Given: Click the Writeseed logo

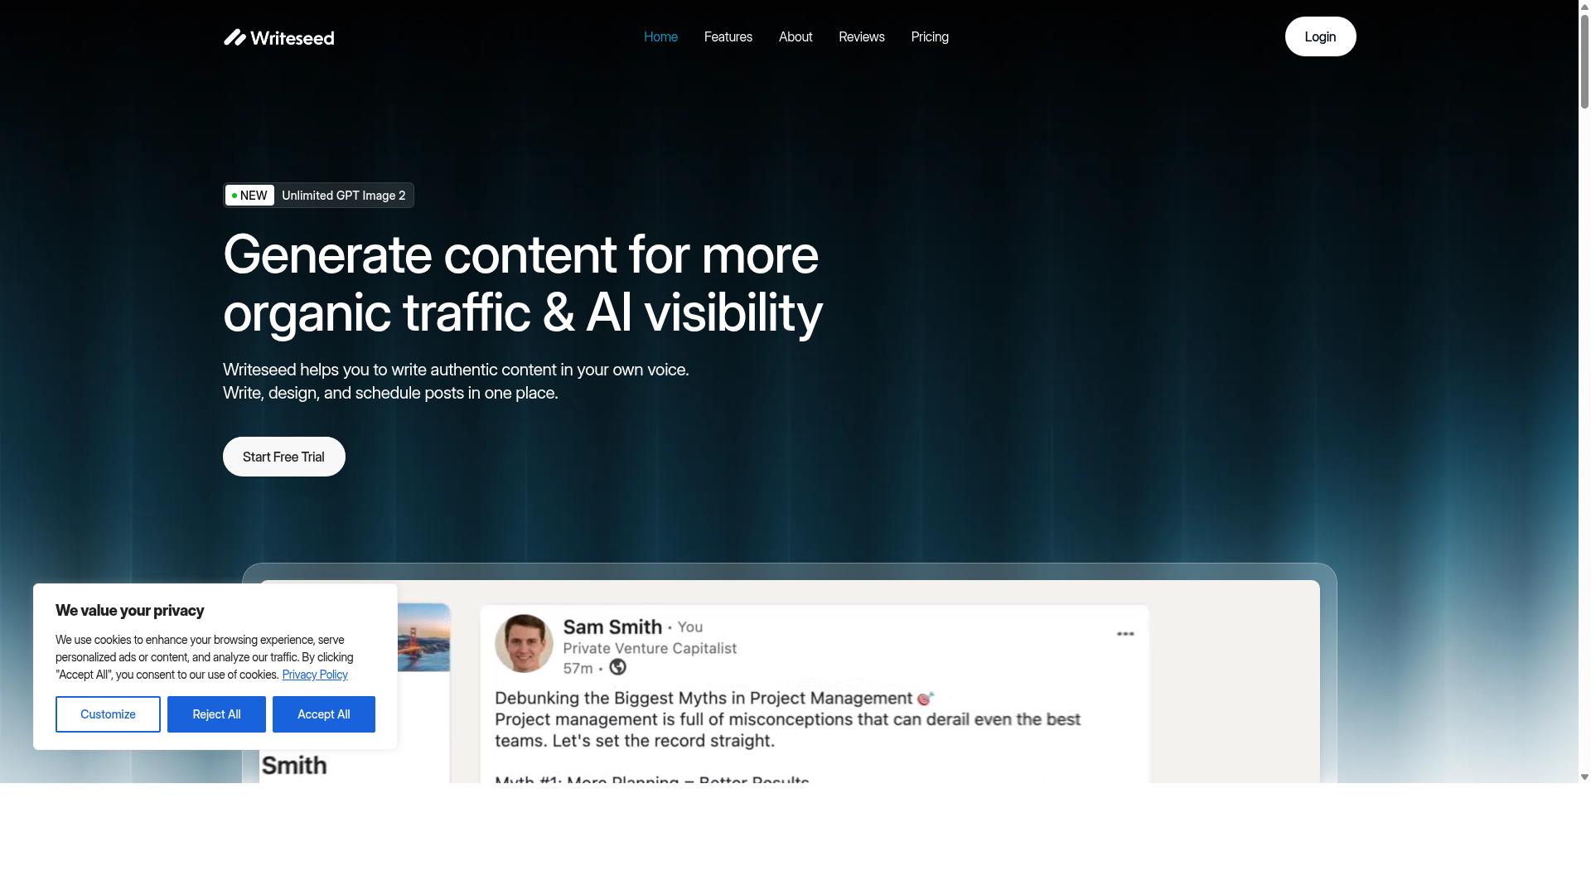Looking at the screenshot, I should (278, 37).
